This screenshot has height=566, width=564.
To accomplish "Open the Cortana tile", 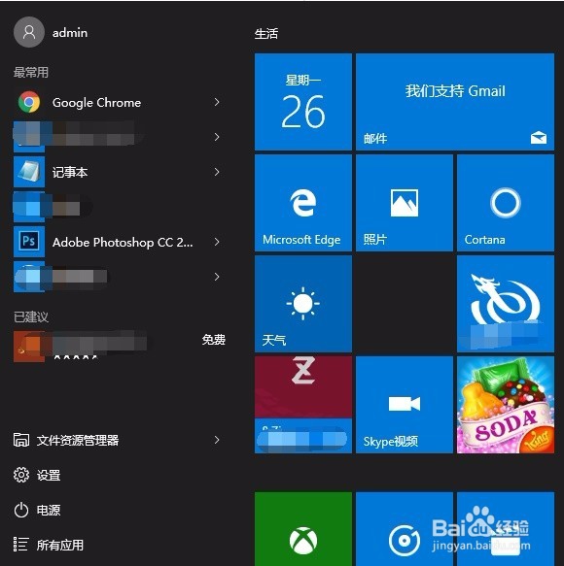I will [506, 203].
